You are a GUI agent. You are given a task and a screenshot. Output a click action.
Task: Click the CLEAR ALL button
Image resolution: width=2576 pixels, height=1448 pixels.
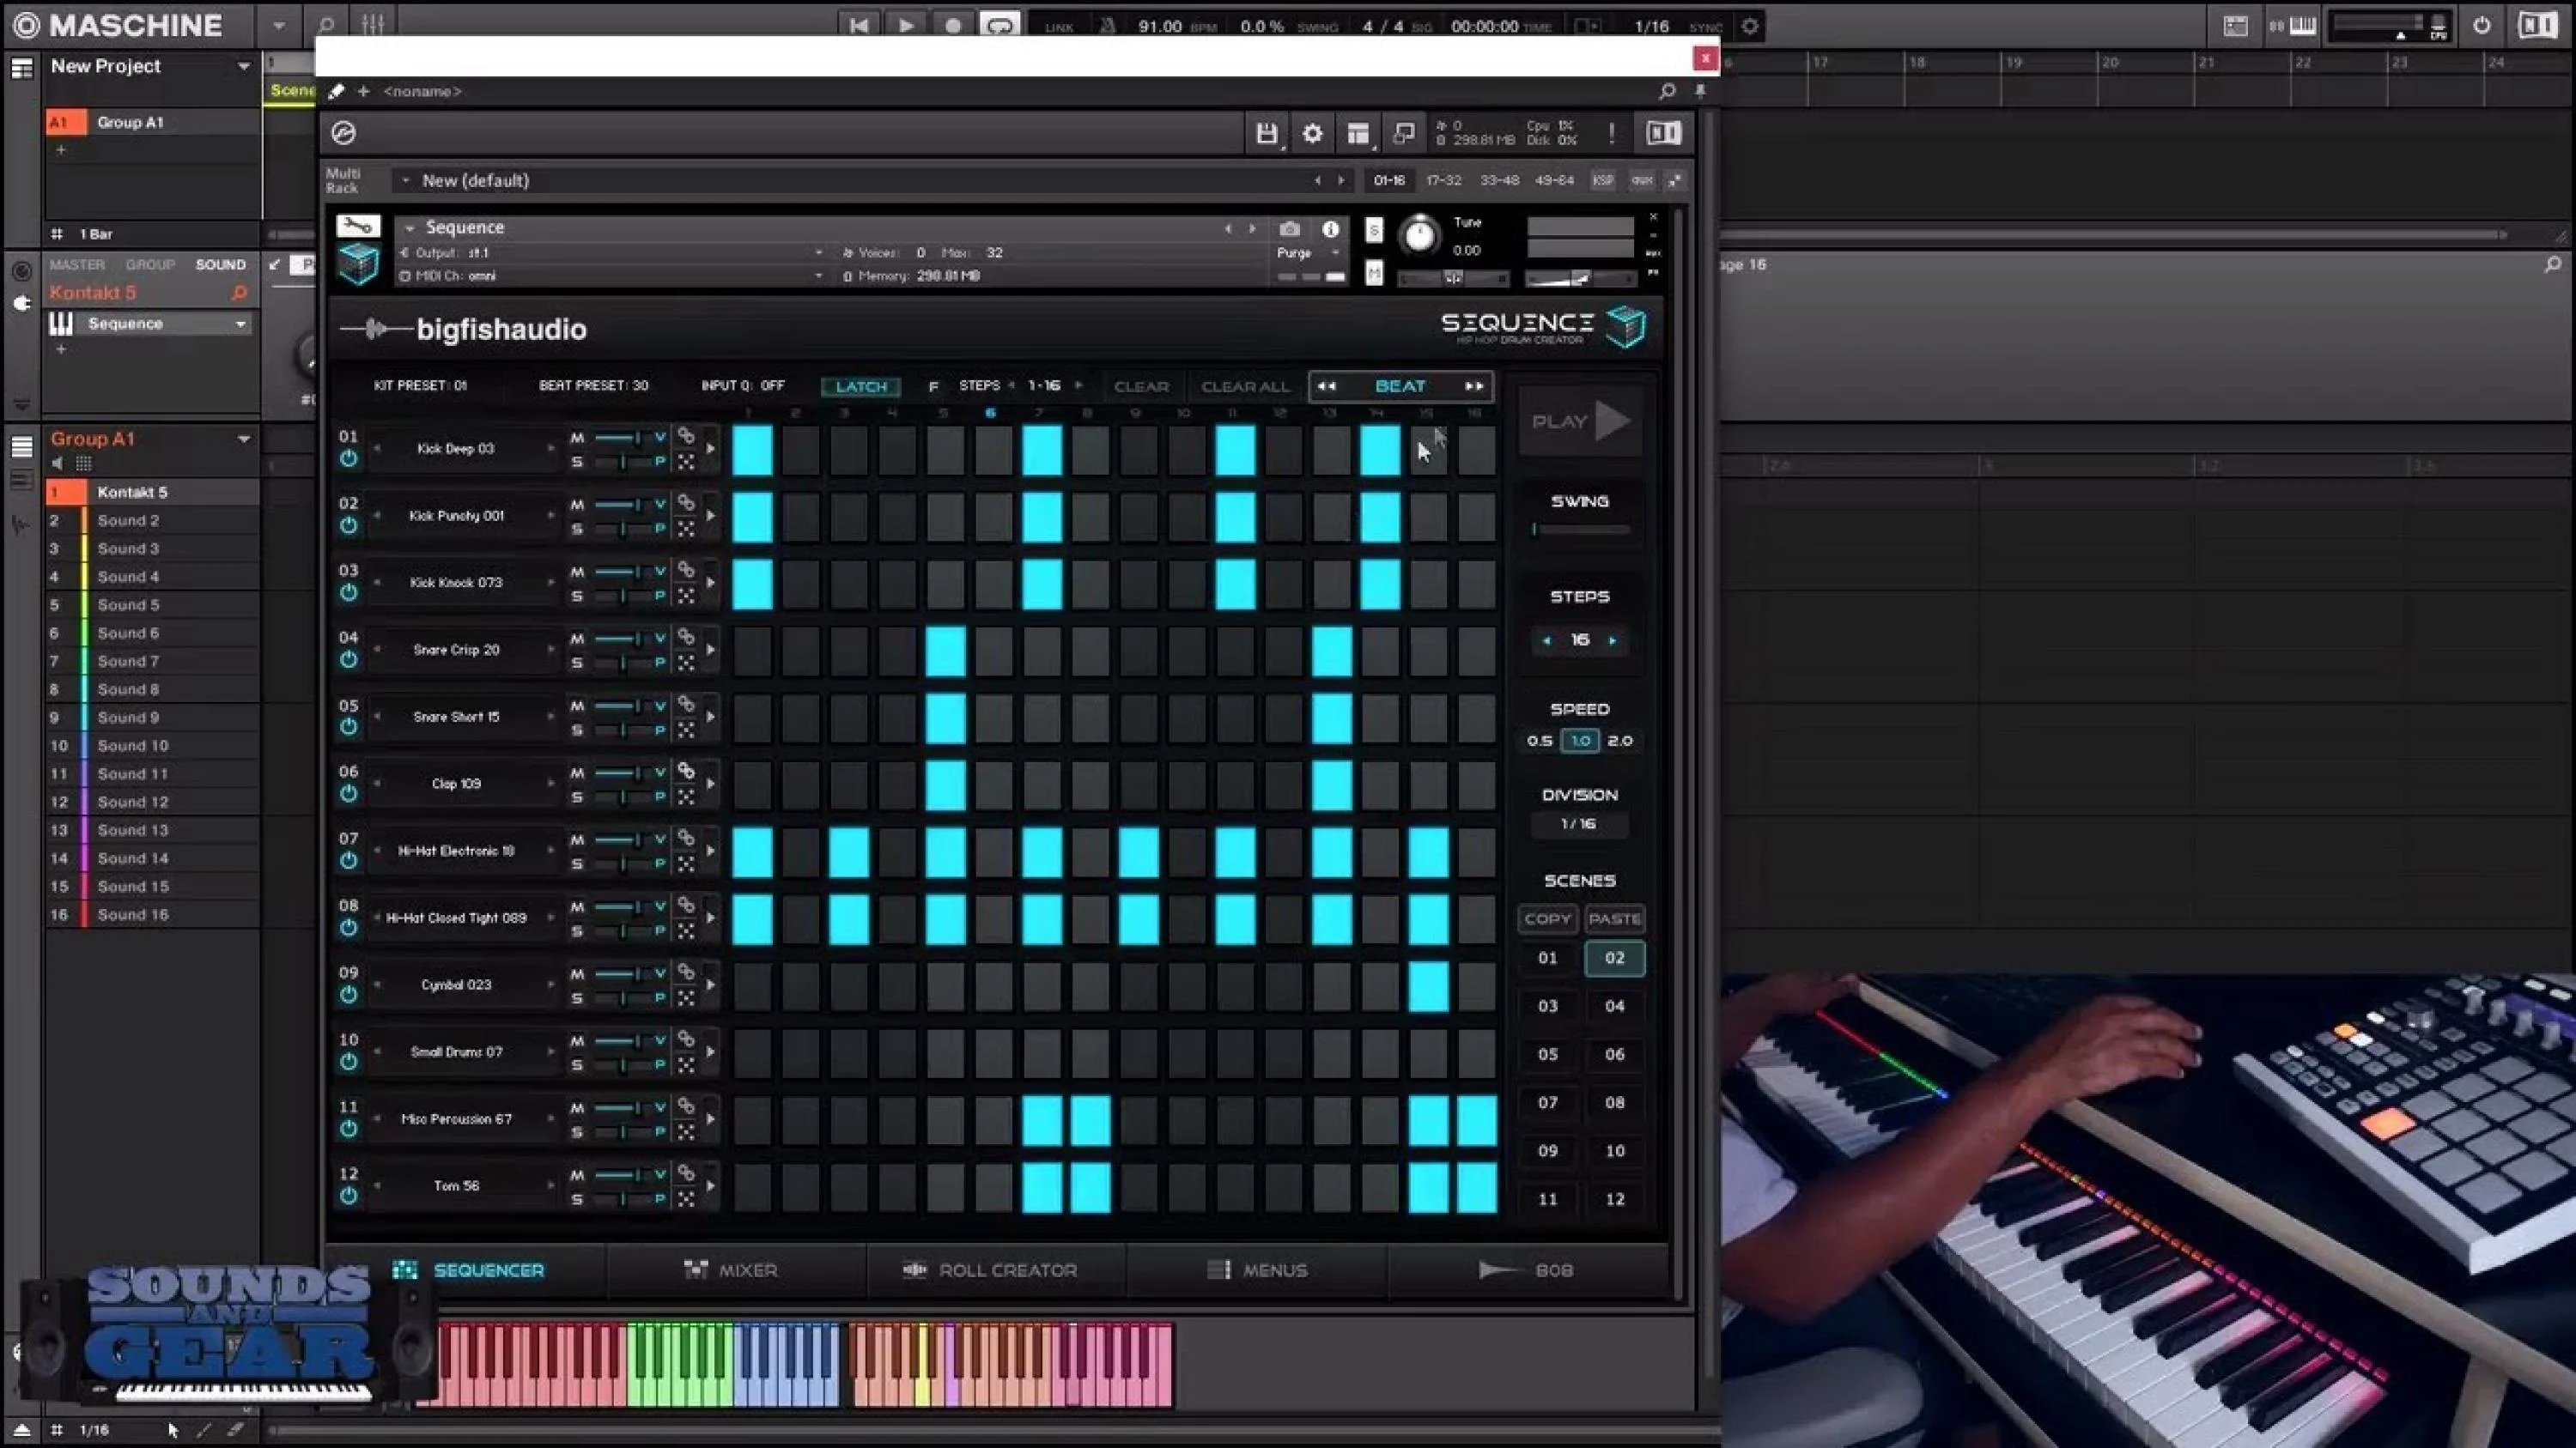click(x=1245, y=387)
